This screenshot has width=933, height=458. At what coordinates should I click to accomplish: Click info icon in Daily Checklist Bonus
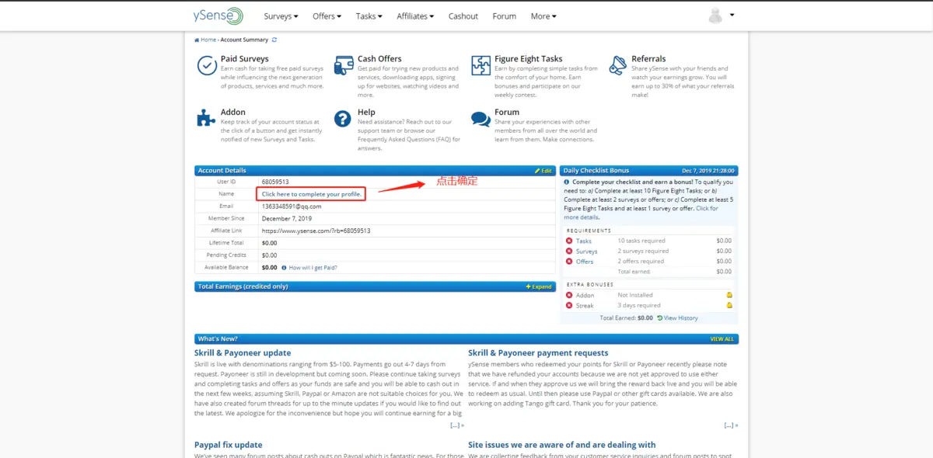coord(567,182)
